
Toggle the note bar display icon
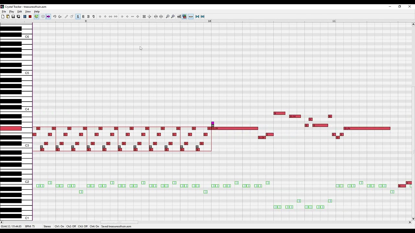click(x=191, y=17)
